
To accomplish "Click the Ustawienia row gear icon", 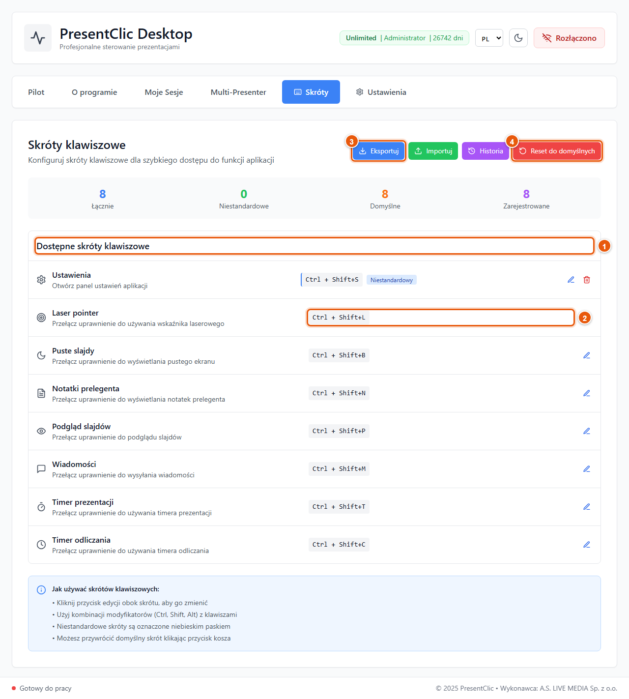I will 41,280.
